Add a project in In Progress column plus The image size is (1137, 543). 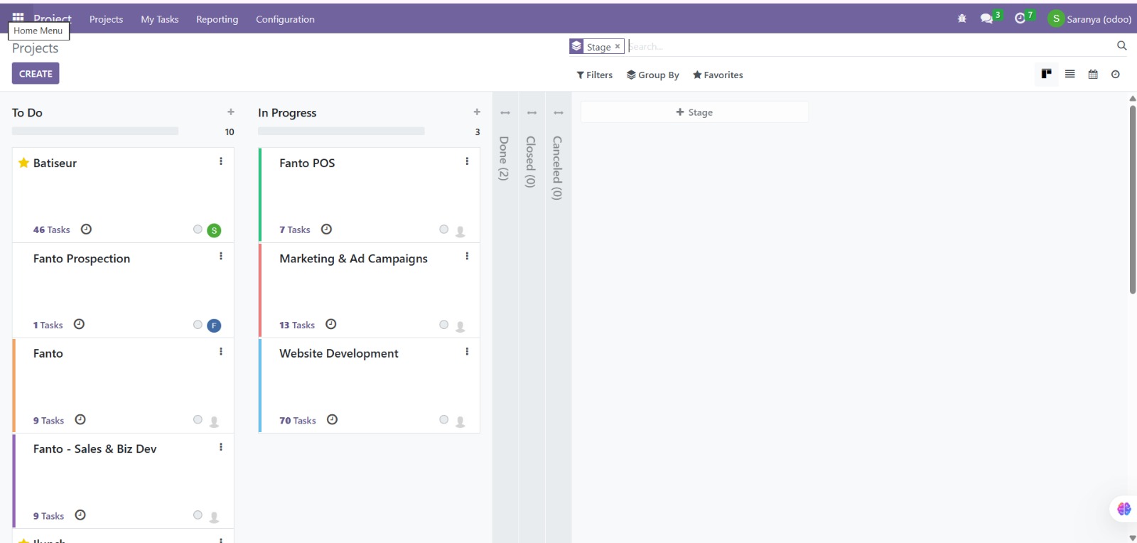point(477,112)
